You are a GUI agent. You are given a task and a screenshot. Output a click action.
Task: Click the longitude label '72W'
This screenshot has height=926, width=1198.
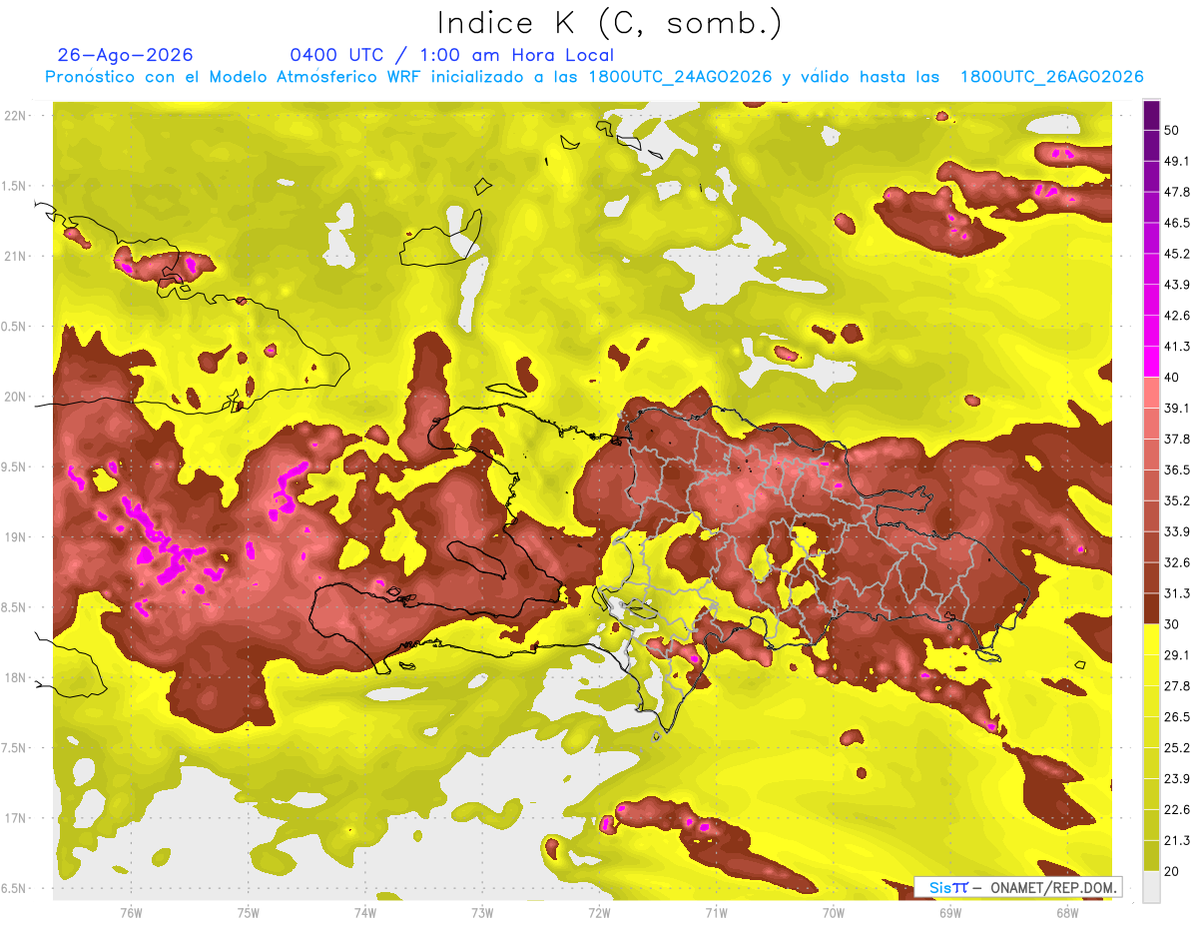coord(599,912)
